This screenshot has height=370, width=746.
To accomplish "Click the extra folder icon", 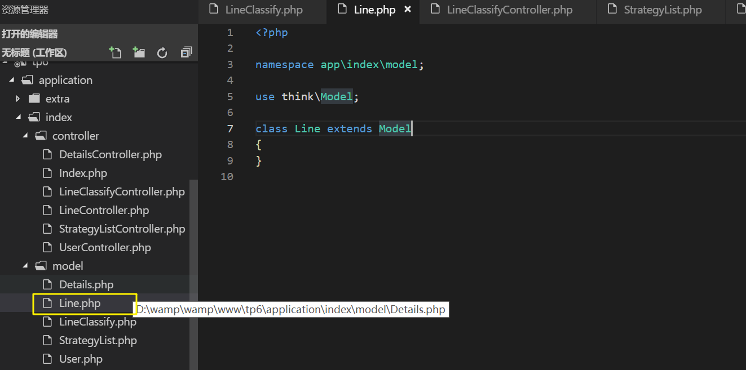I will pyautogui.click(x=34, y=99).
